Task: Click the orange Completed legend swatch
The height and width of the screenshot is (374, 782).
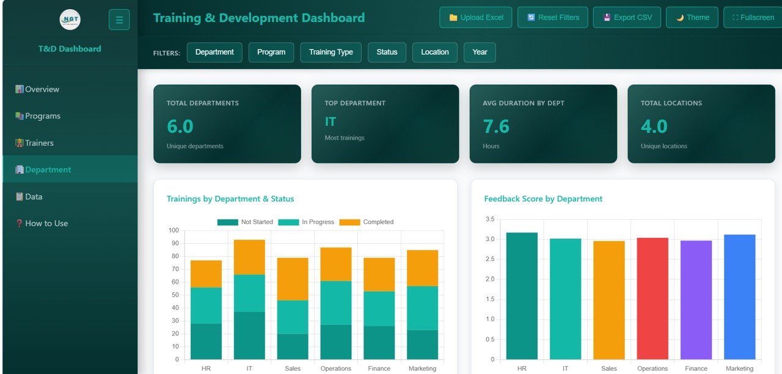Action: click(349, 221)
